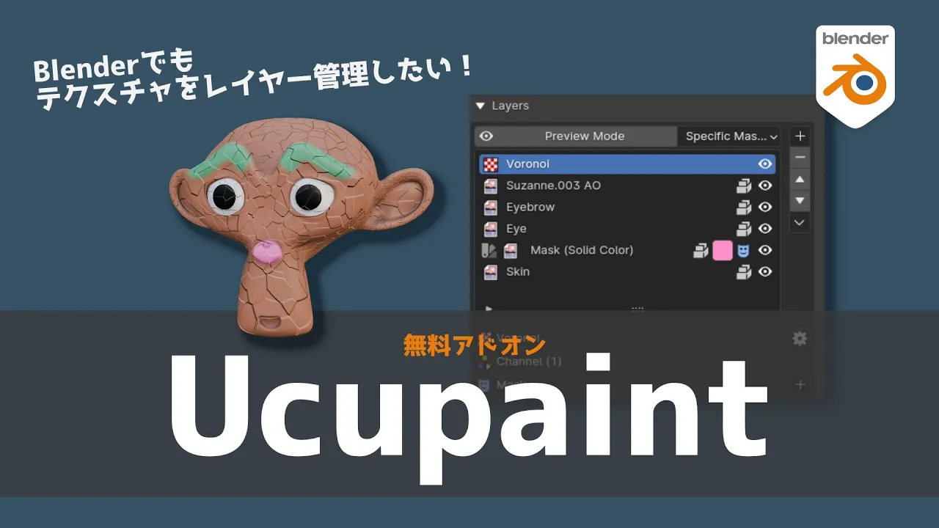Toggle visibility of the Mask (Solid Color) layer
The height and width of the screenshot is (528, 939).
click(x=765, y=251)
